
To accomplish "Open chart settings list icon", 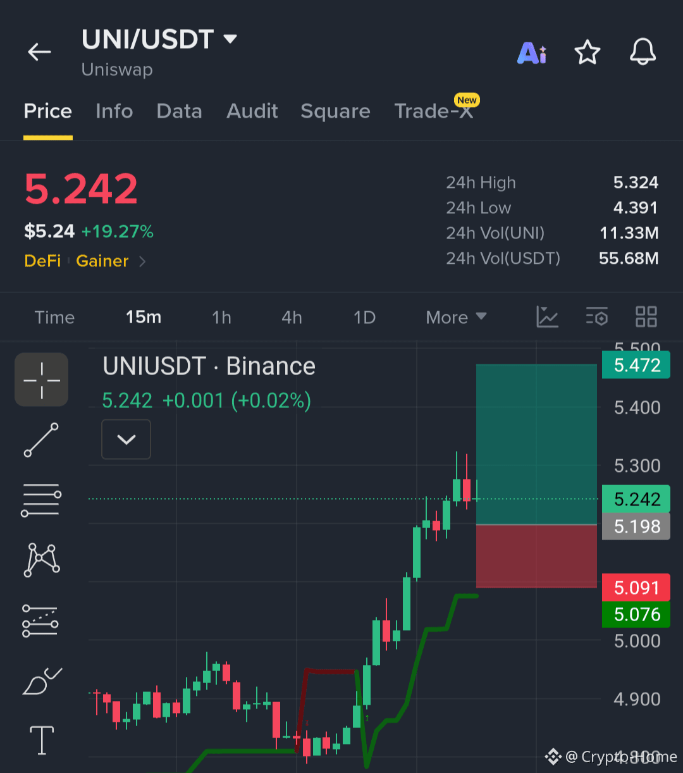I will [597, 317].
